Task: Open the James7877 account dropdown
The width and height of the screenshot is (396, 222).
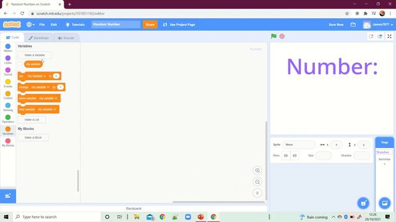Action: pyautogui.click(x=378, y=25)
